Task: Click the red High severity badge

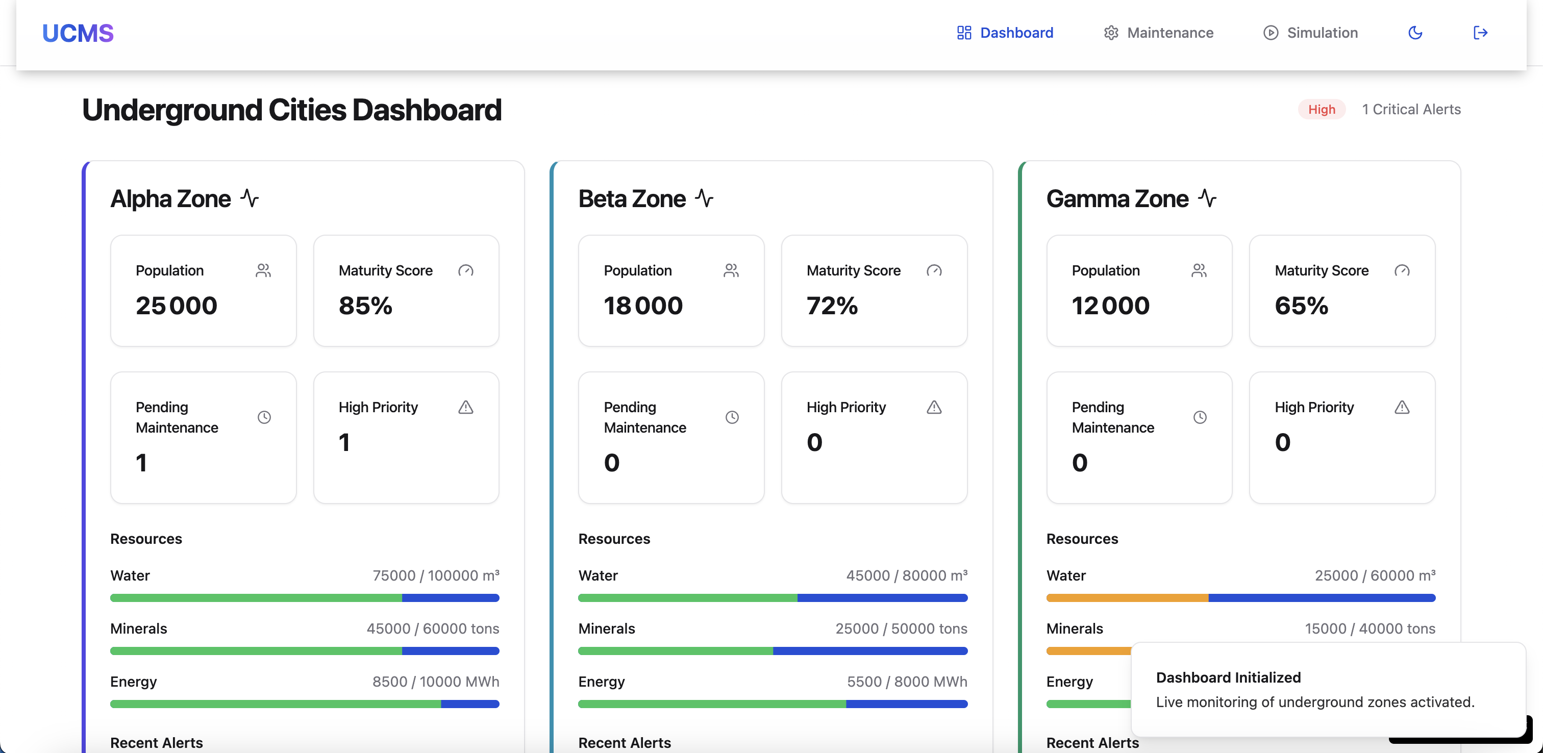Action: [1322, 110]
